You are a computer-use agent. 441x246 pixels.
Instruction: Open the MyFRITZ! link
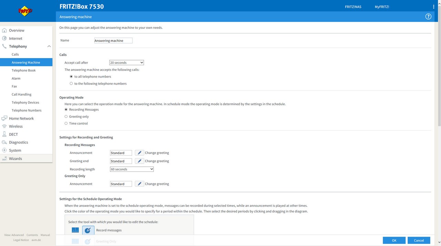pos(382,7)
